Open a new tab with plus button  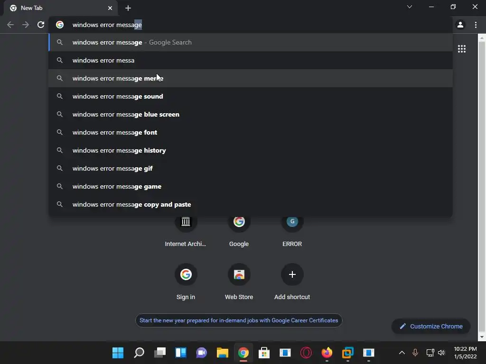coord(128,8)
